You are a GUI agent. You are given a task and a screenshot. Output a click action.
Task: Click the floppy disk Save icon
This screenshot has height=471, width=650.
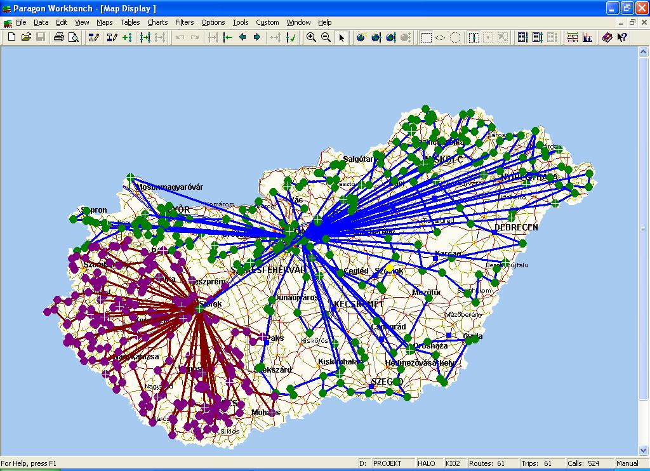click(41, 37)
